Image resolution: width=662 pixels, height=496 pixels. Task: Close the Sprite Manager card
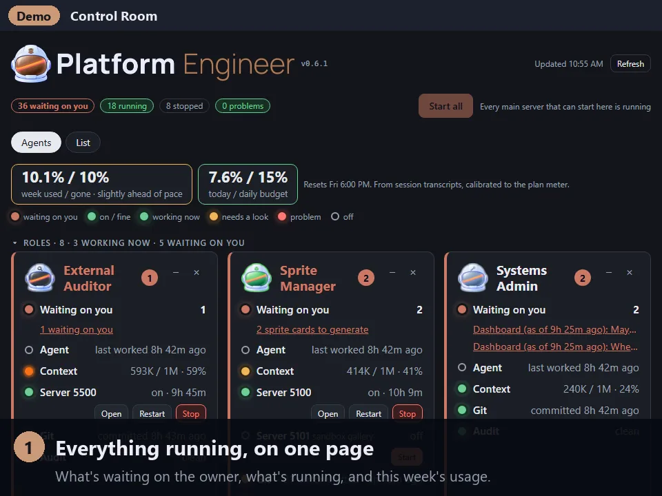(413, 273)
